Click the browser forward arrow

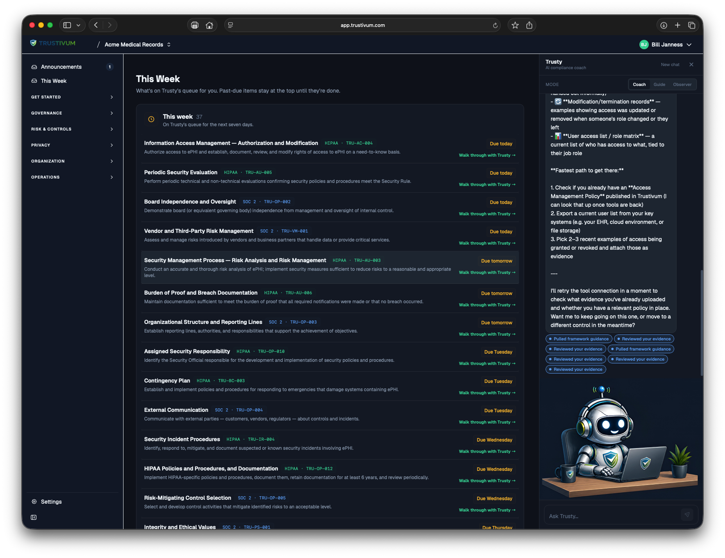click(110, 25)
